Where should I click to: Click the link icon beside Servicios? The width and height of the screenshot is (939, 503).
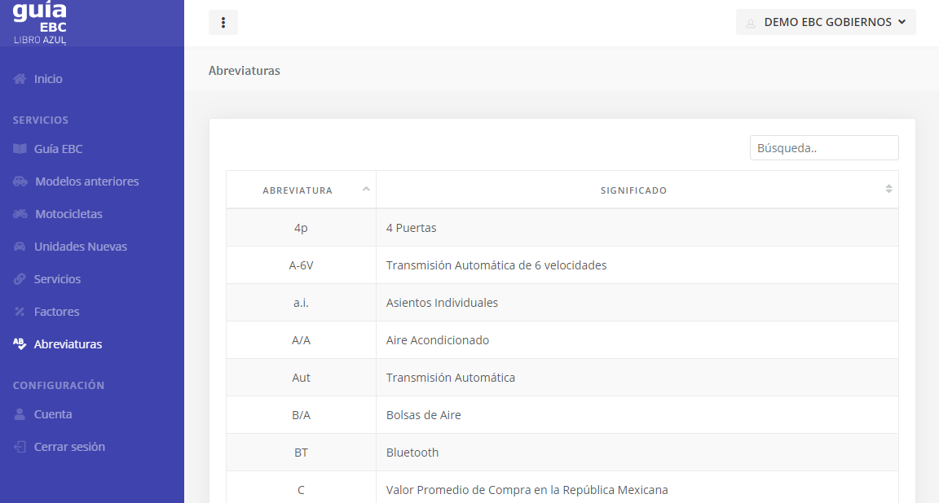click(x=20, y=279)
